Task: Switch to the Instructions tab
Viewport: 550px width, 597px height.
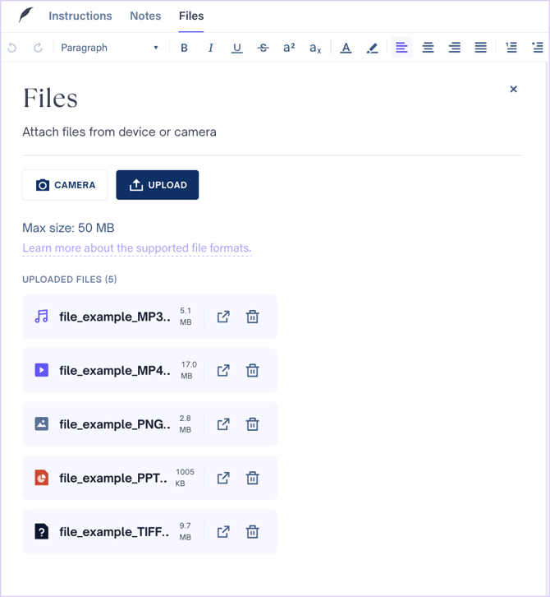Action: coord(80,16)
